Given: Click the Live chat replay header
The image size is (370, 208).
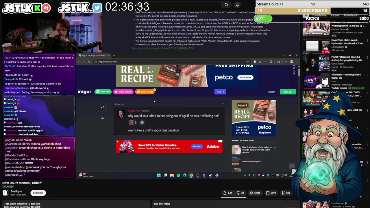Looking at the screenshot, I should (162, 204).
